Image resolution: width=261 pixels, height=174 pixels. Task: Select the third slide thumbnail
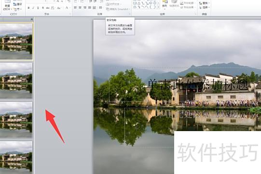(x=16, y=120)
